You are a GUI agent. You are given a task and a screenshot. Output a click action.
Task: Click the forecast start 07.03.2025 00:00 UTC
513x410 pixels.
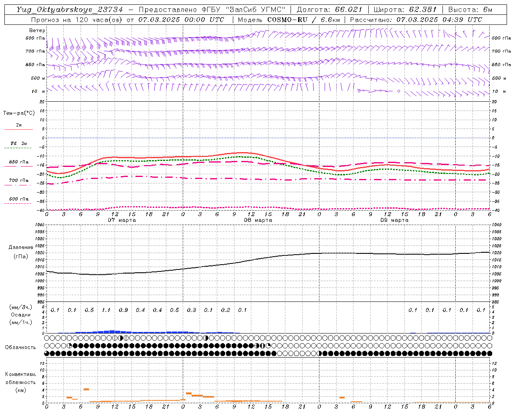181,20
